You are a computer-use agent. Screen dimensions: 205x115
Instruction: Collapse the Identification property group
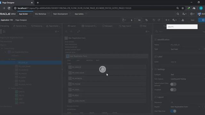(155, 40)
